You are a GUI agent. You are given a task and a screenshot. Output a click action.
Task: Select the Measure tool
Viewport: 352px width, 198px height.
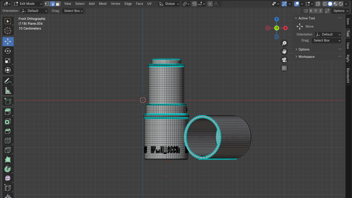click(x=8, y=91)
